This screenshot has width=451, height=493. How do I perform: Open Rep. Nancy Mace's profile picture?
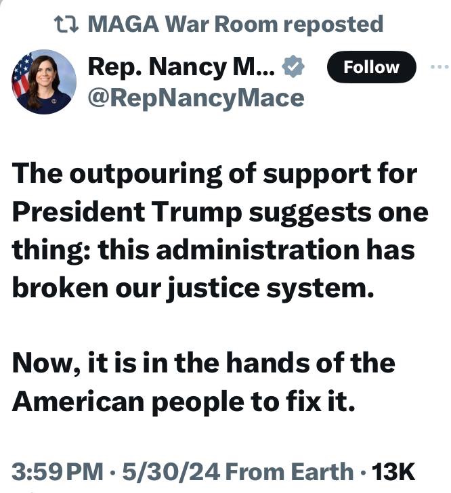[x=44, y=81]
